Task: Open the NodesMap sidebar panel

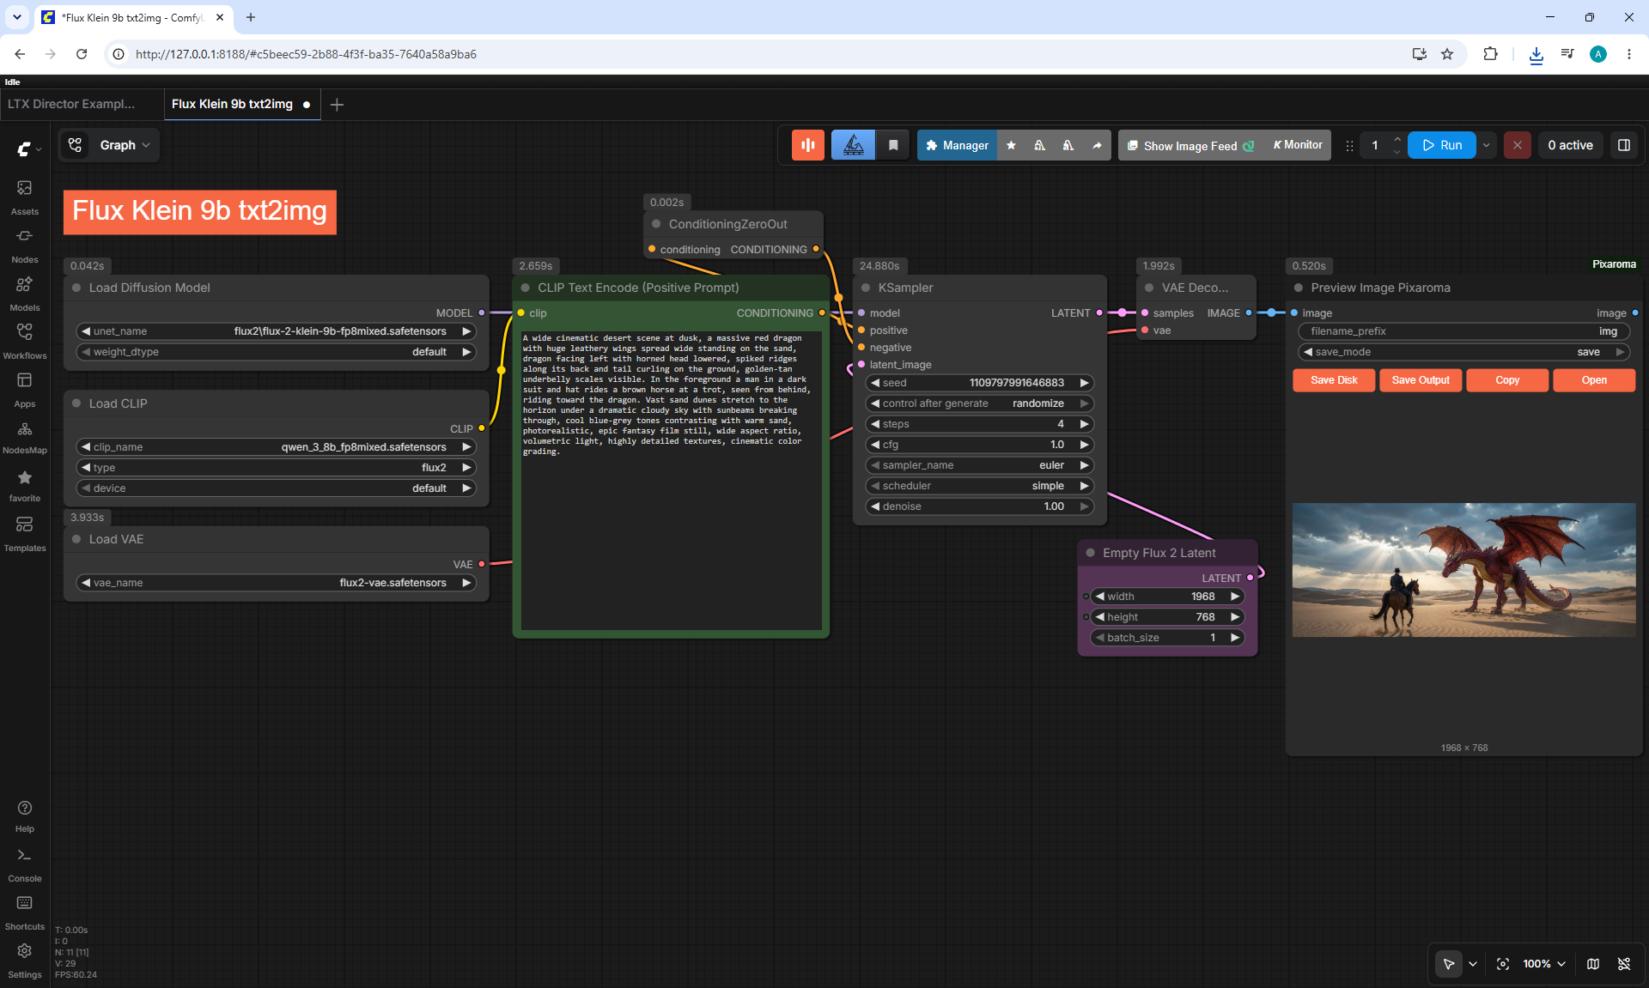Action: 24,436
